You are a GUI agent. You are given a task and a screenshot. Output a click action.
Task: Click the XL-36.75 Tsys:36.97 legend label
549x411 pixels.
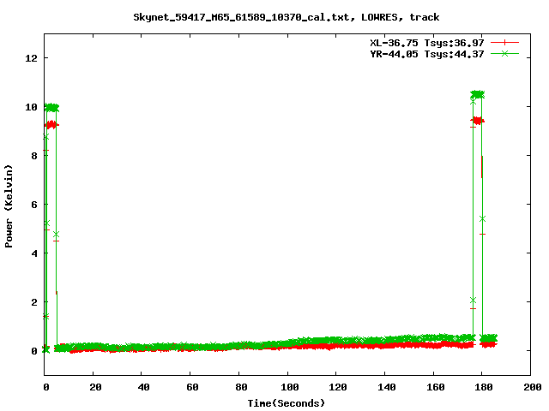(427, 43)
